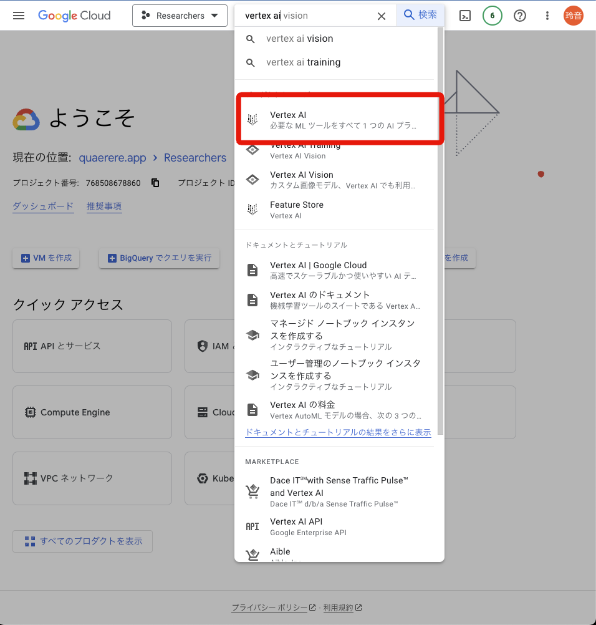Image resolution: width=596 pixels, height=625 pixels.
Task: Open Dace IT Sense Traffic Pulse marketplace item
Action: [x=336, y=492]
